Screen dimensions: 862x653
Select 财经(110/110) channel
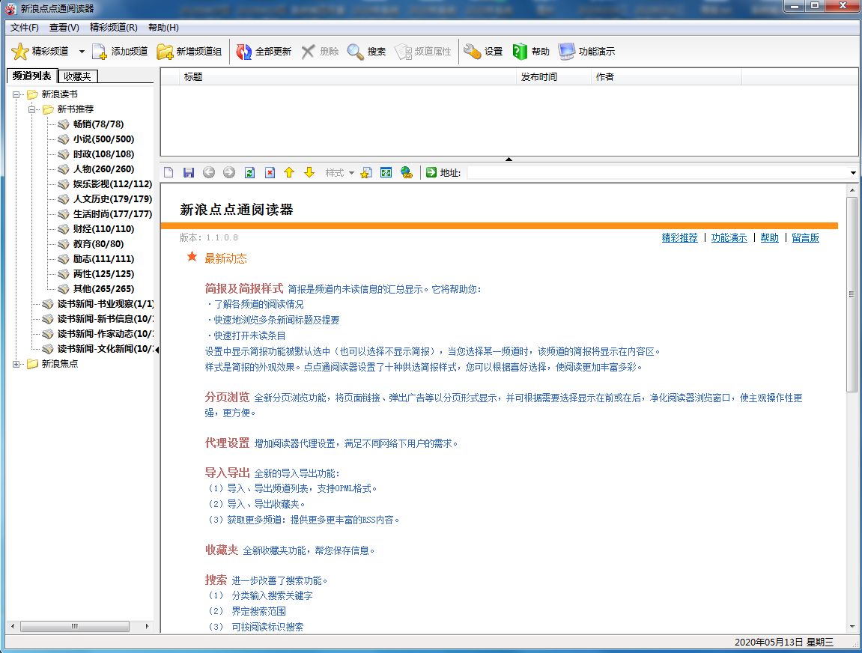(103, 228)
